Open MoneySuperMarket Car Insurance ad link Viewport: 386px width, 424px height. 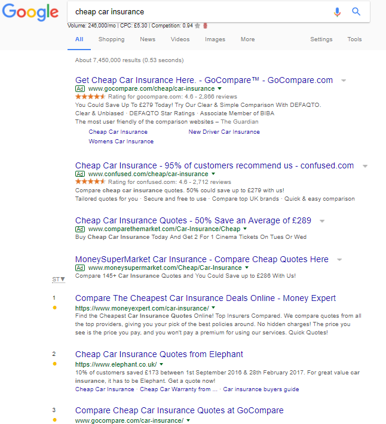tap(201, 259)
